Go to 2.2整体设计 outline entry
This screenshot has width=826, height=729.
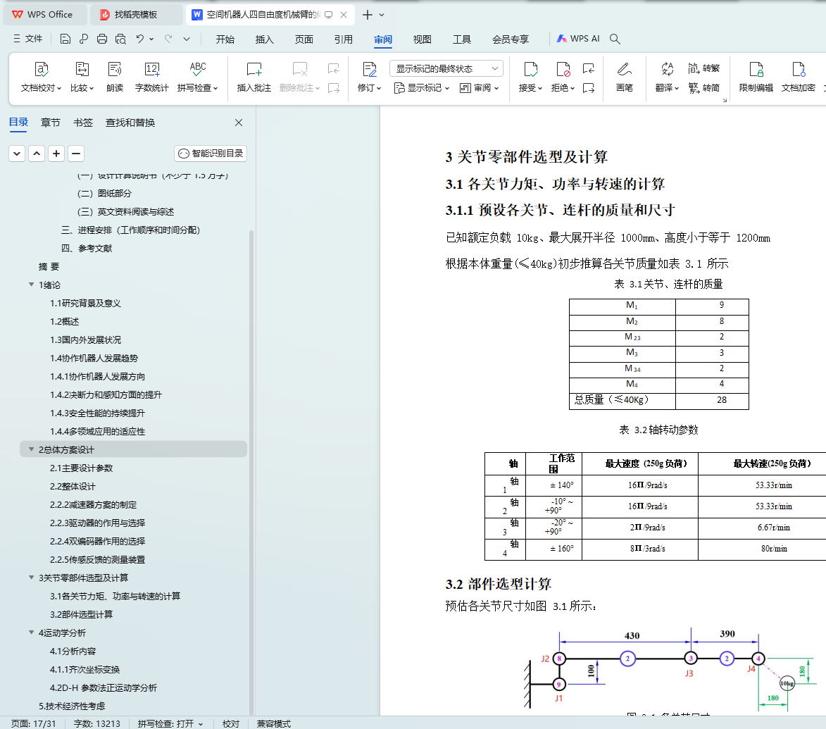tap(73, 486)
